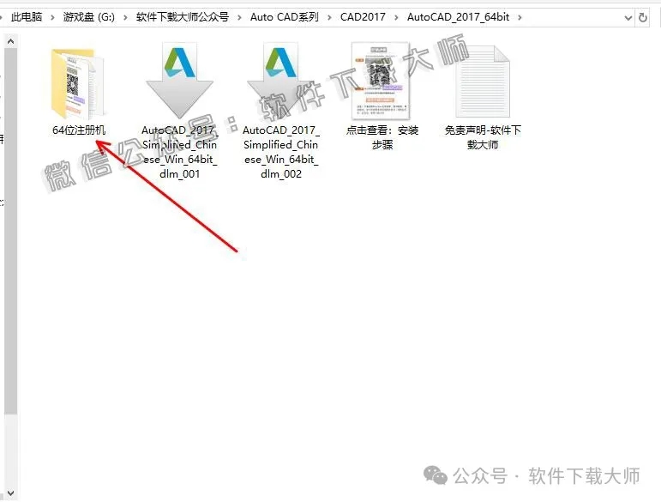Click the navigation pane scrollbar thumb
Viewport: 661px width, 502px height.
click(10, 231)
